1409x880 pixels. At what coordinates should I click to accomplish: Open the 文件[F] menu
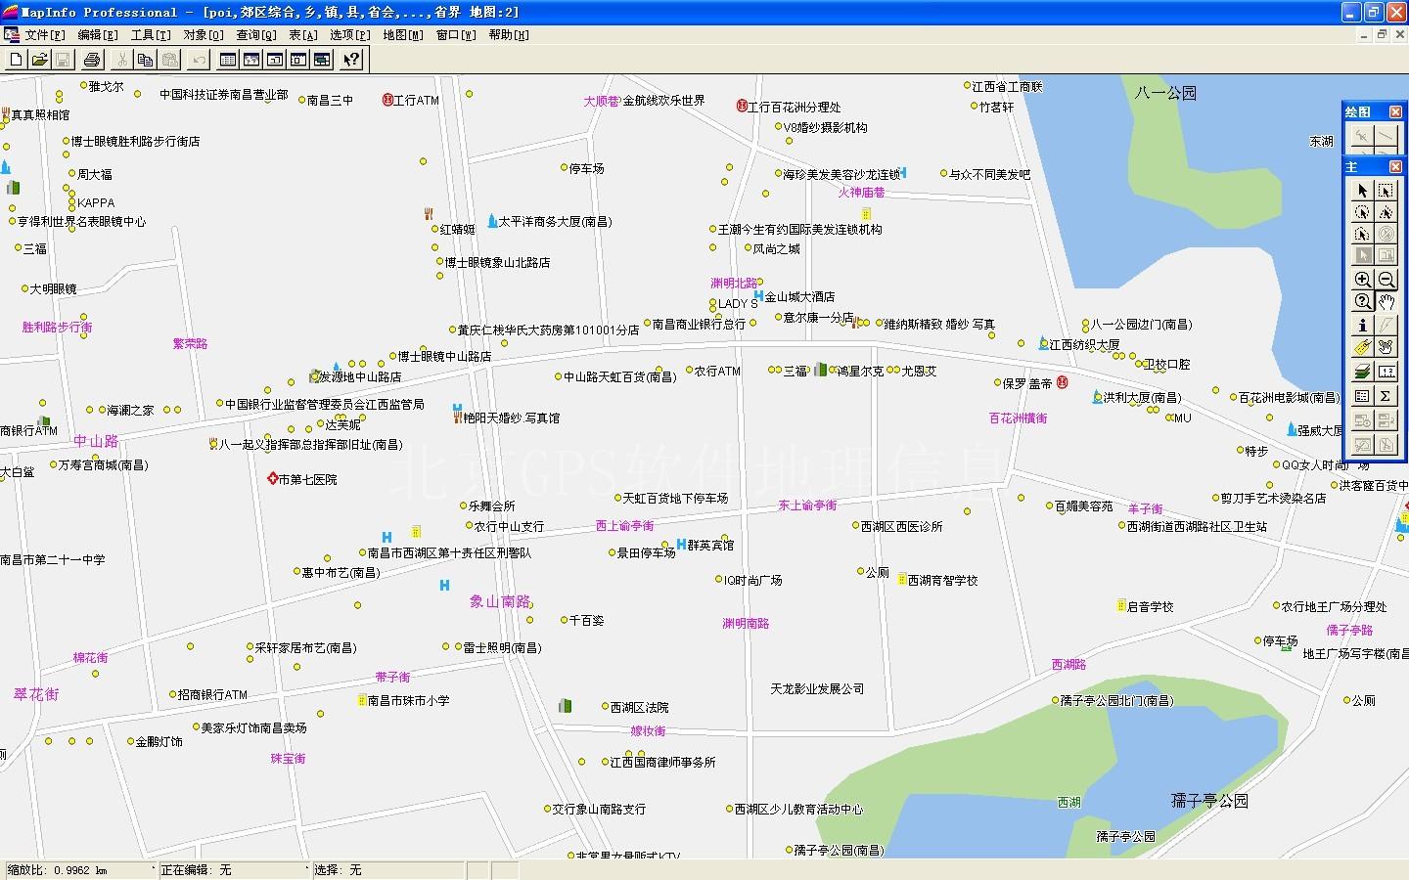[45, 35]
